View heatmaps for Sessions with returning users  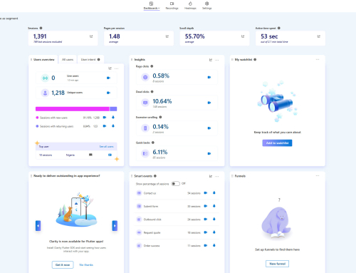coord(113,125)
